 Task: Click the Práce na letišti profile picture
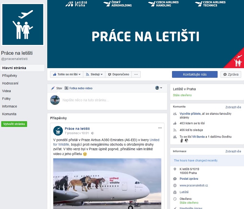(x=23, y=24)
